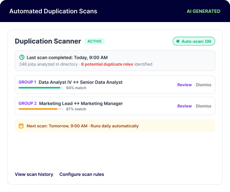Viewport: 230px width, 192px height.
Task: Dismiss the Data Analyst IV duplicate group
Action: 203,85
